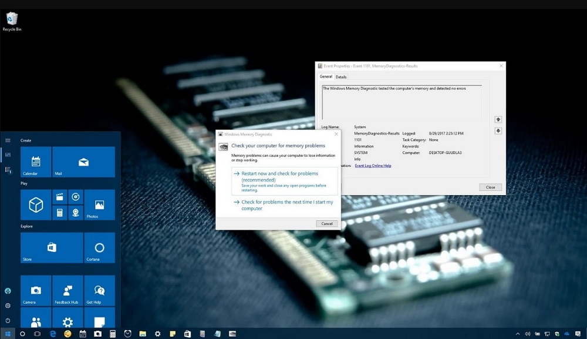This screenshot has width=587, height=339.
Task: Open the People tile in Start menu
Action: coord(36,318)
